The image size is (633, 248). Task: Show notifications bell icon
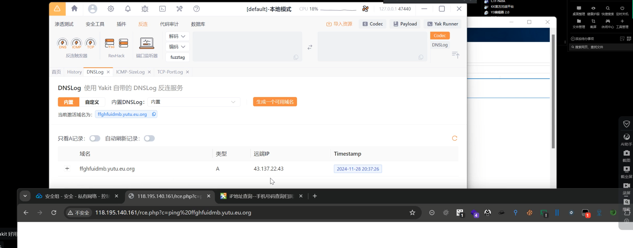pos(128,9)
